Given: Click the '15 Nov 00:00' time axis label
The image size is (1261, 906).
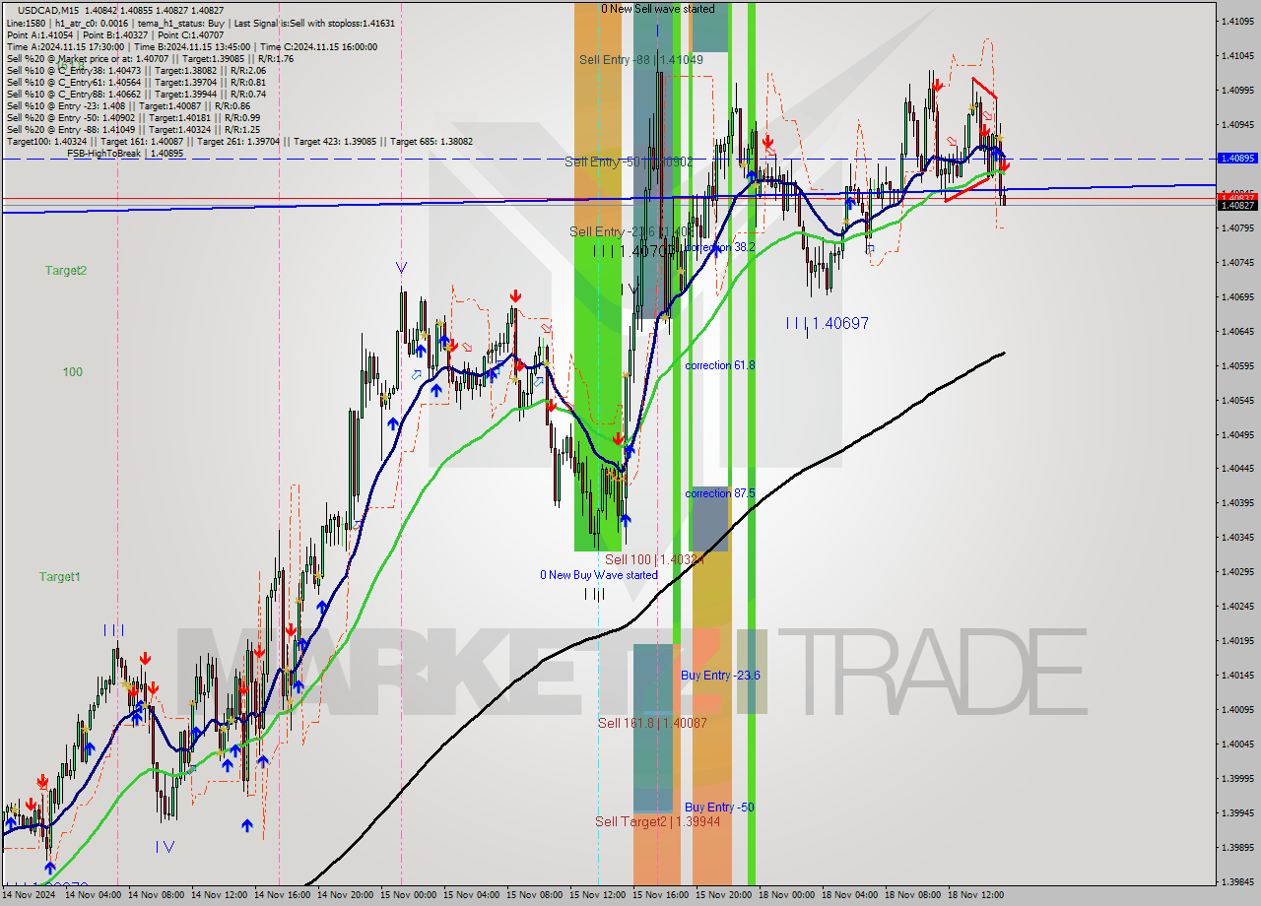Looking at the screenshot, I should click(409, 895).
